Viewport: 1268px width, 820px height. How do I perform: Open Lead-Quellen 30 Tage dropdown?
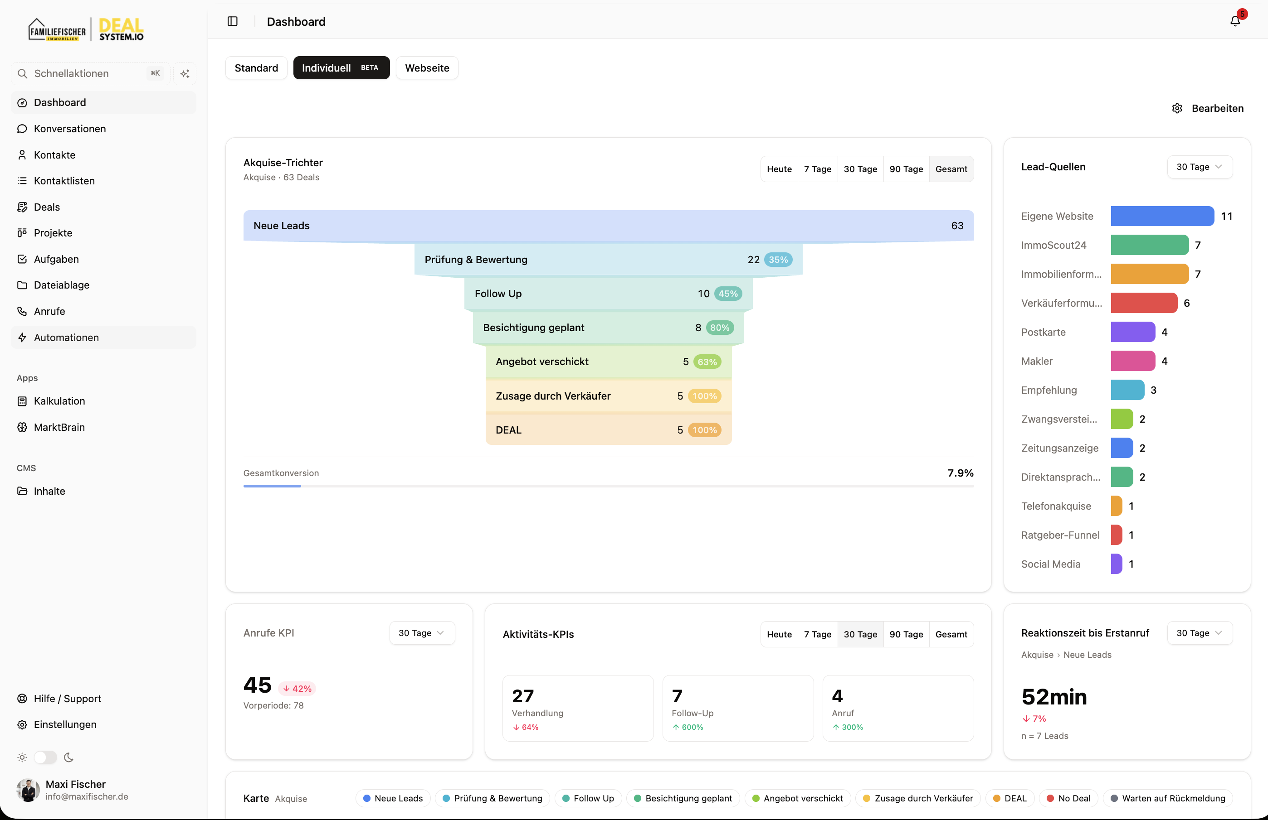tap(1200, 167)
